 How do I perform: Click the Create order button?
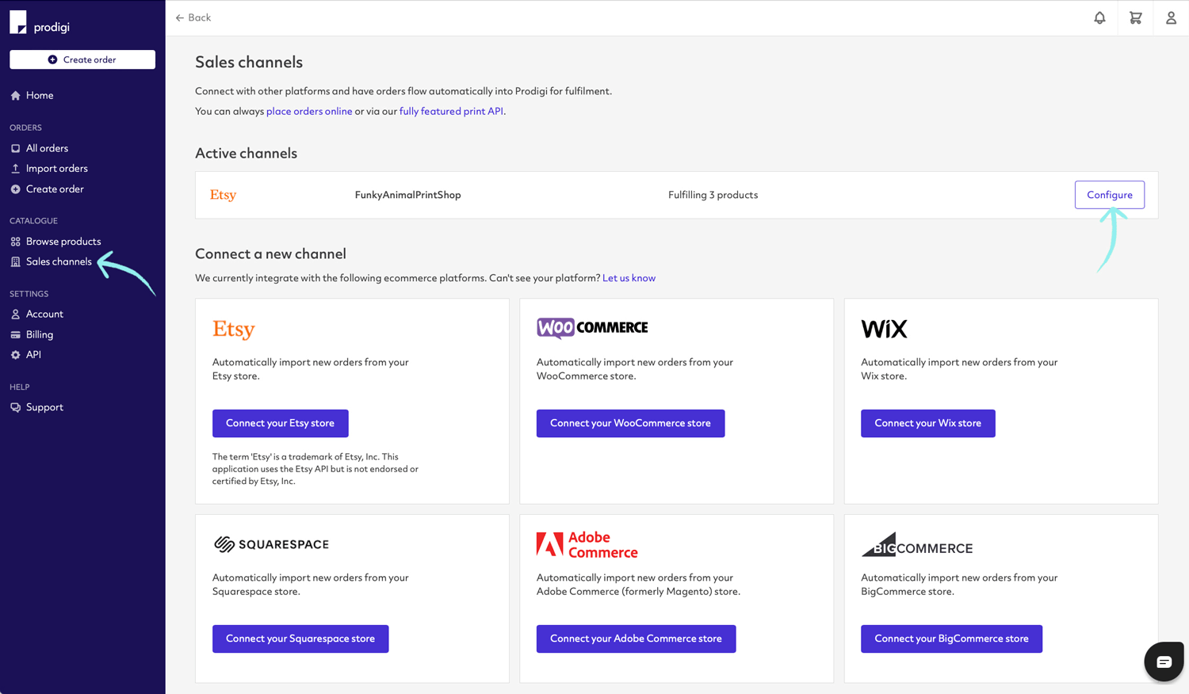[x=82, y=59]
